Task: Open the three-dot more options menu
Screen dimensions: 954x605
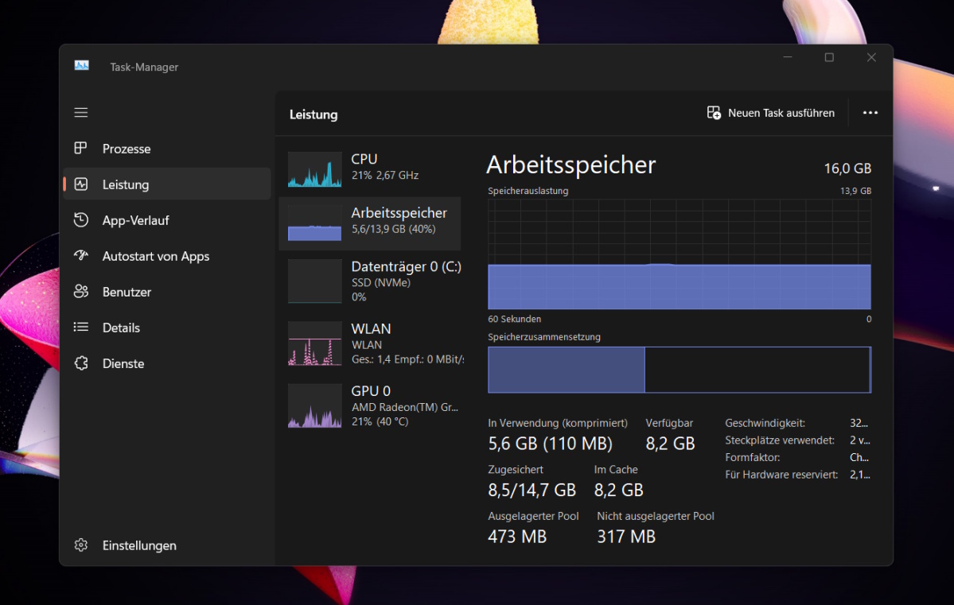Action: pyautogui.click(x=870, y=113)
